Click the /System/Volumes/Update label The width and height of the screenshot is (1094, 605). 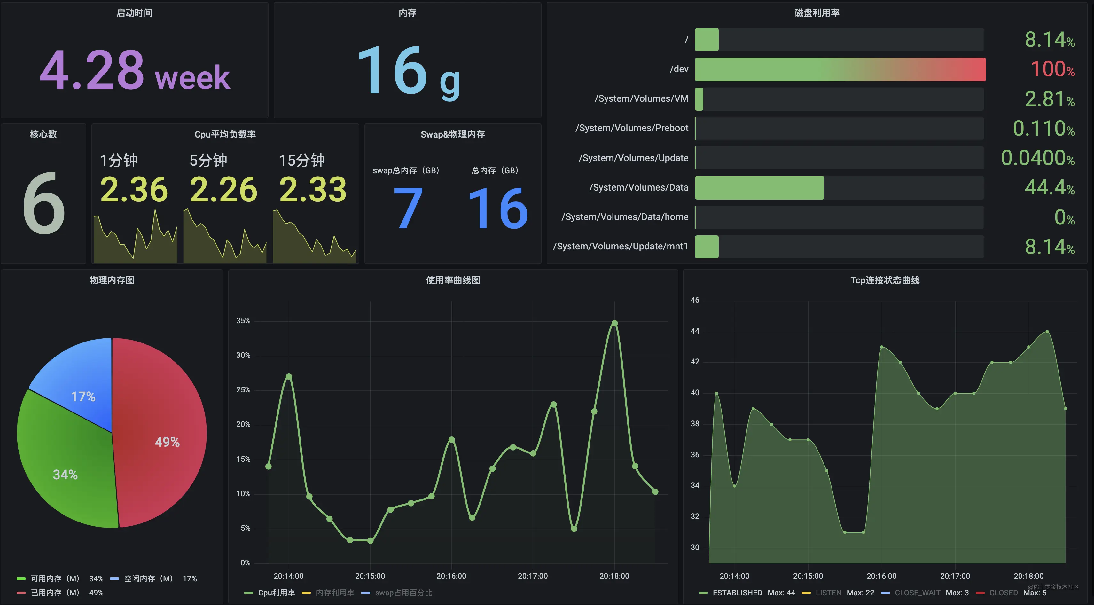point(633,158)
